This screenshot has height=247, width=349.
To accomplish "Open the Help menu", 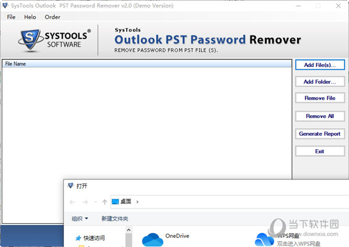I will (30, 17).
